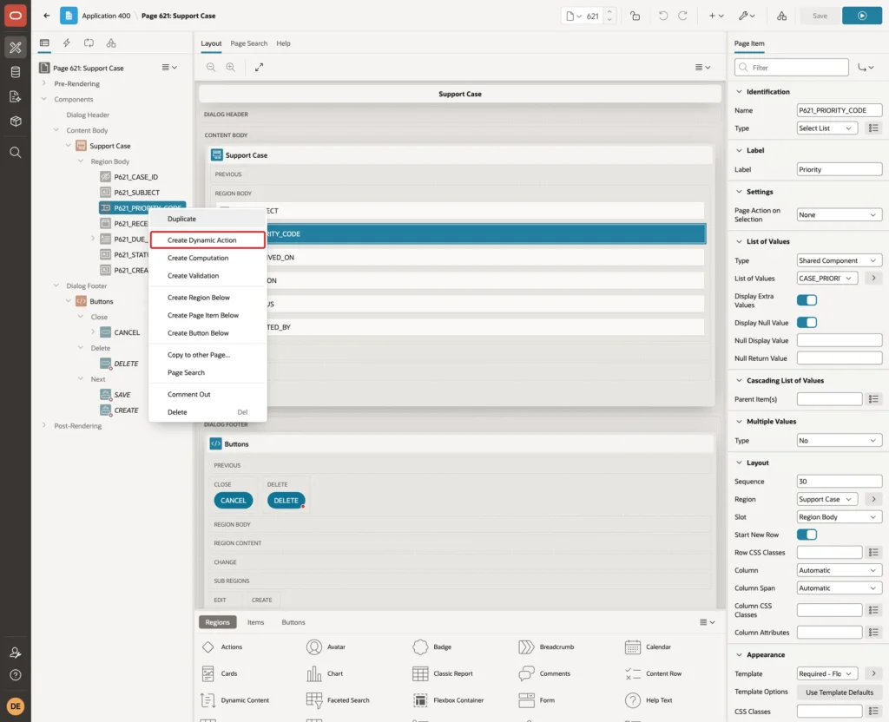
Task: Select the SAVE button tree node
Action: point(122,395)
